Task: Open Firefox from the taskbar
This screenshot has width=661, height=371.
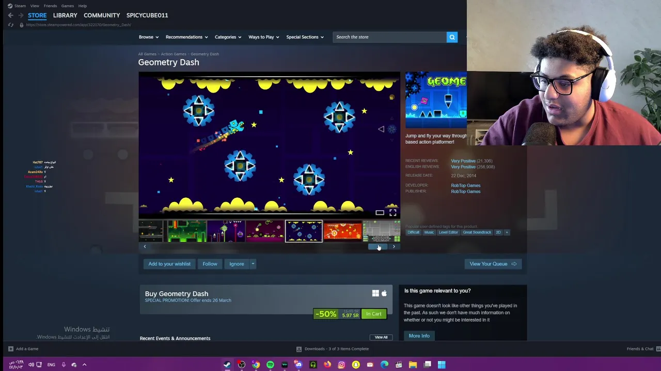Action: click(x=327, y=365)
